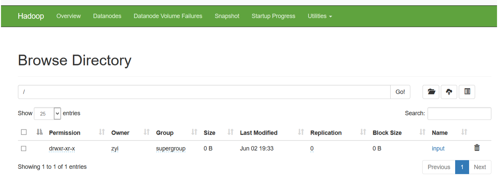The image size is (501, 185).
Task: Open the Datanodes tab
Action: (x=107, y=16)
